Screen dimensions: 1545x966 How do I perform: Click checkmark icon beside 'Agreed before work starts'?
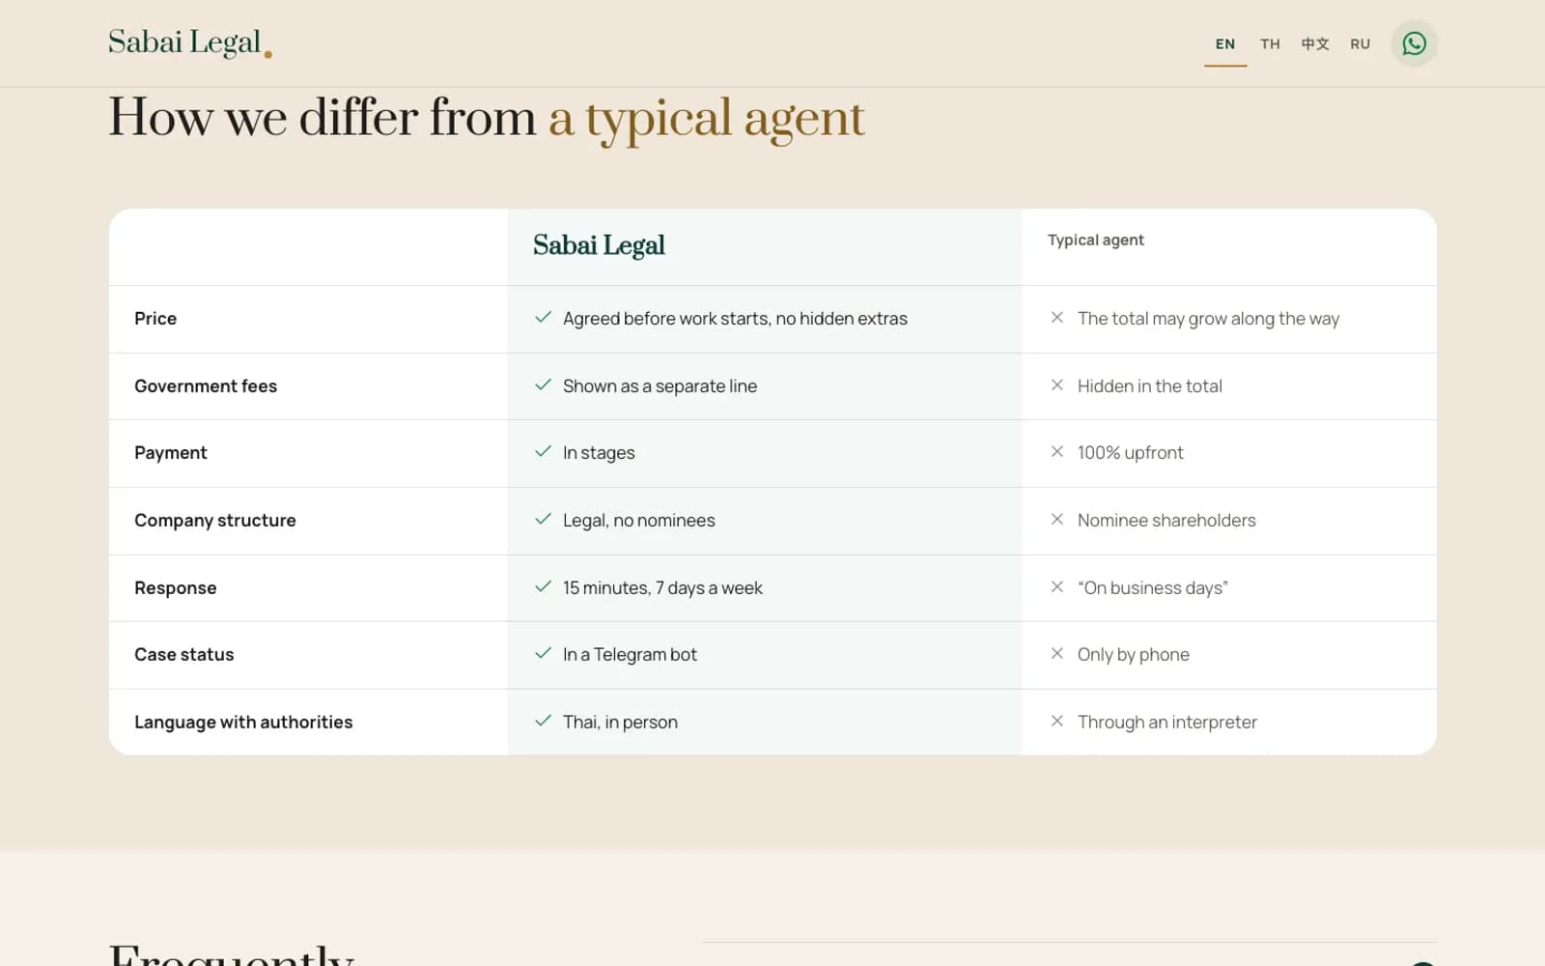point(544,318)
